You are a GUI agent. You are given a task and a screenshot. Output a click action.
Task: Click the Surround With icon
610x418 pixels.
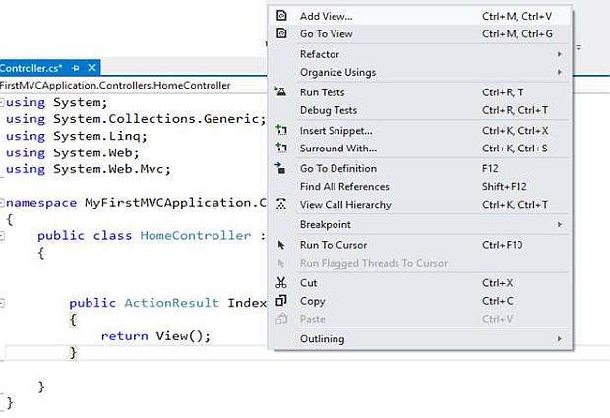[x=281, y=148]
